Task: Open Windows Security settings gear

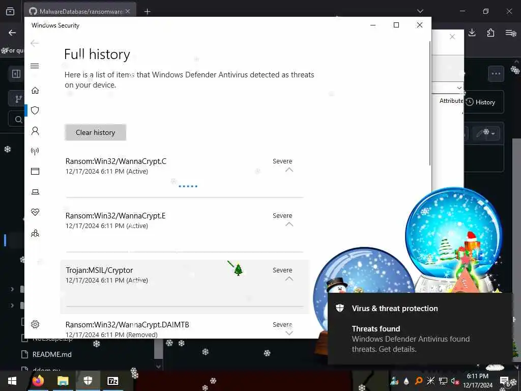Action: [x=35, y=324]
